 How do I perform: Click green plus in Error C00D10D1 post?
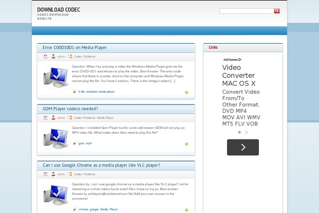click(187, 92)
